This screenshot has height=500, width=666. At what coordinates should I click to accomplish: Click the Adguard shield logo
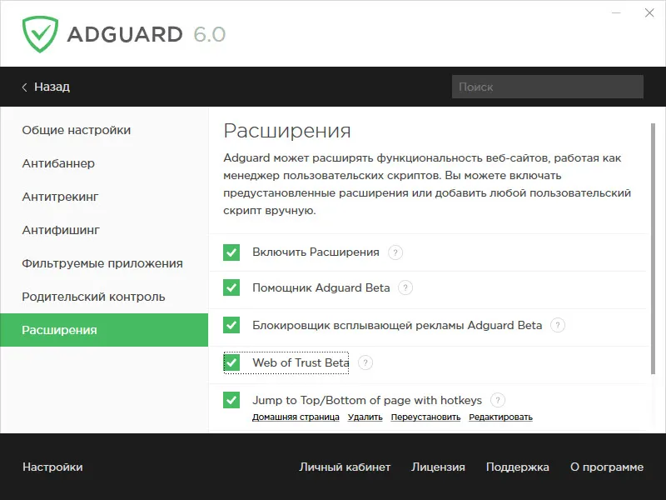pyautogui.click(x=40, y=34)
